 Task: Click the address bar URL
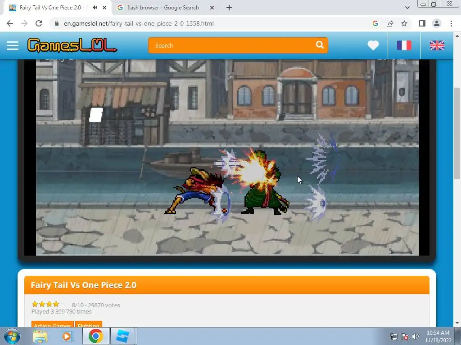[139, 23]
